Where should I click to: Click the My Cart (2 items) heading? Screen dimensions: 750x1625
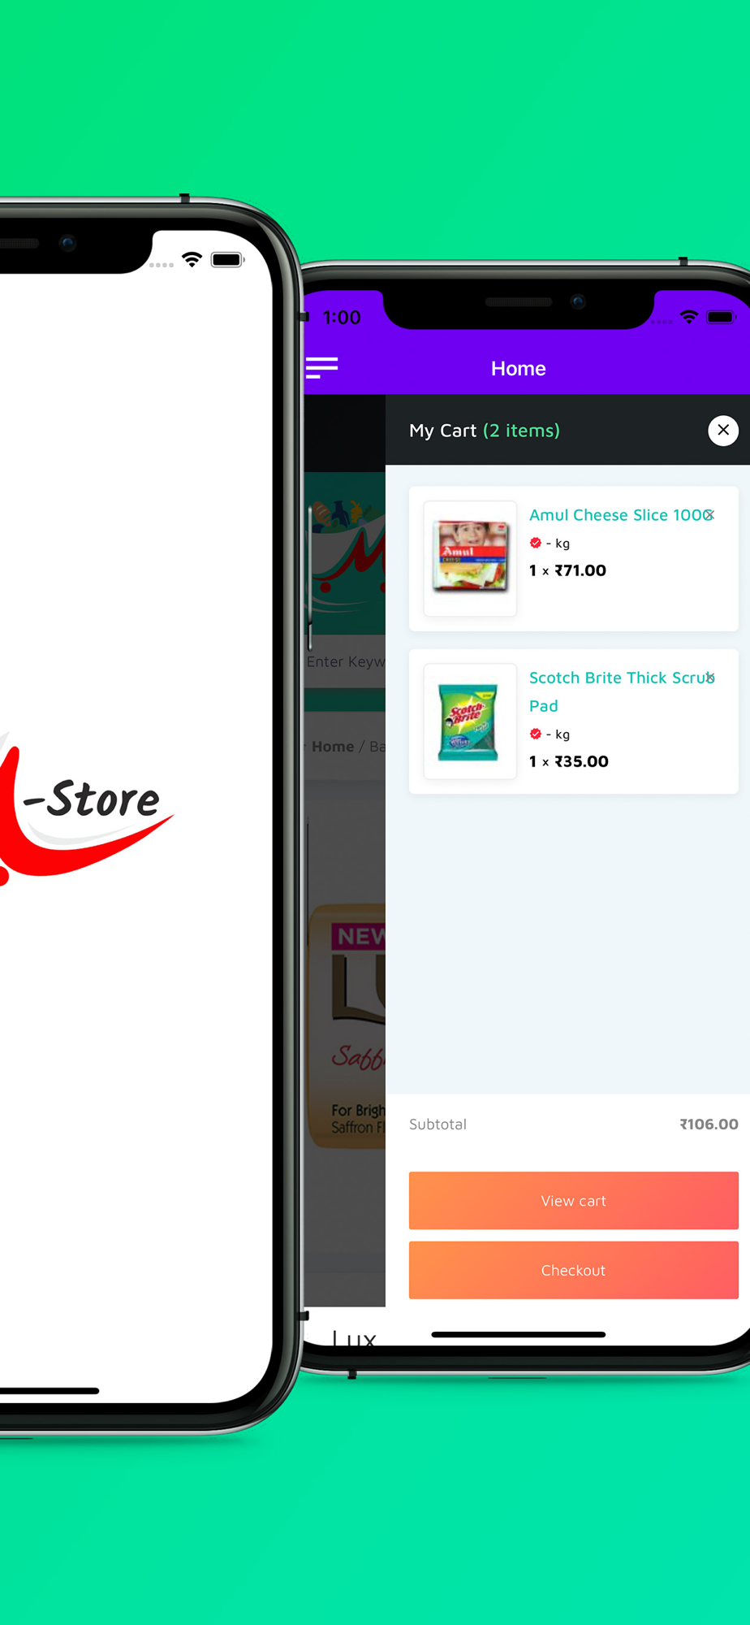pos(485,430)
